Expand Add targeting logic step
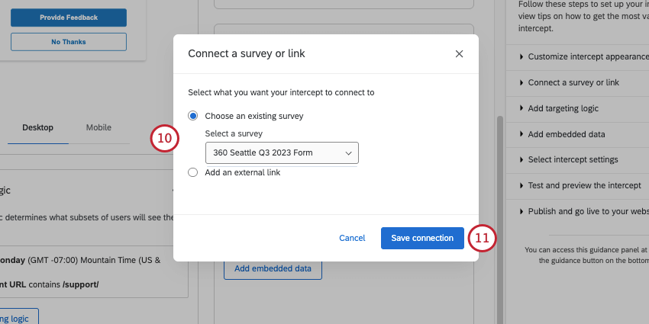Screen dimensions: 649x324 tap(563, 108)
